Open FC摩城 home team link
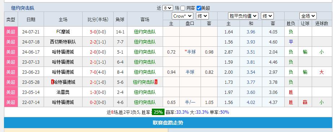333x132 pixels. (63, 32)
